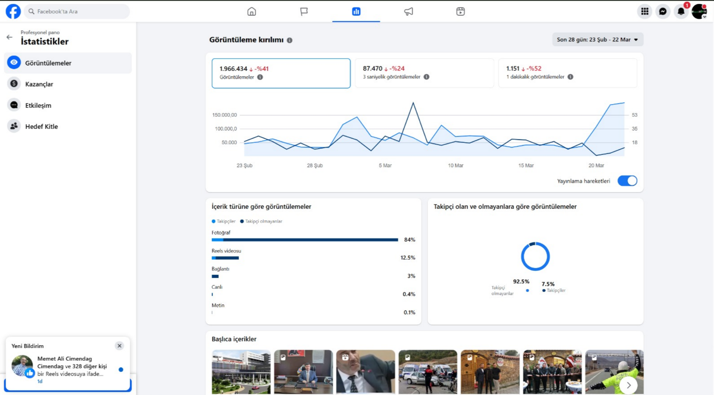Open the apps grid menu icon
The height and width of the screenshot is (395, 714).
pyautogui.click(x=644, y=11)
